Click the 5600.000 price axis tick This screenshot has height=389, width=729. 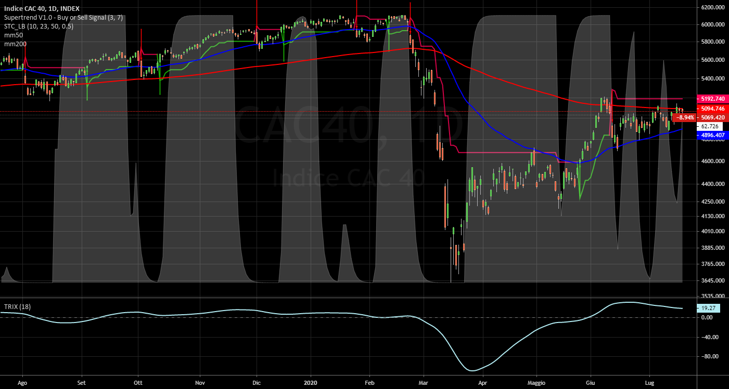coord(713,60)
